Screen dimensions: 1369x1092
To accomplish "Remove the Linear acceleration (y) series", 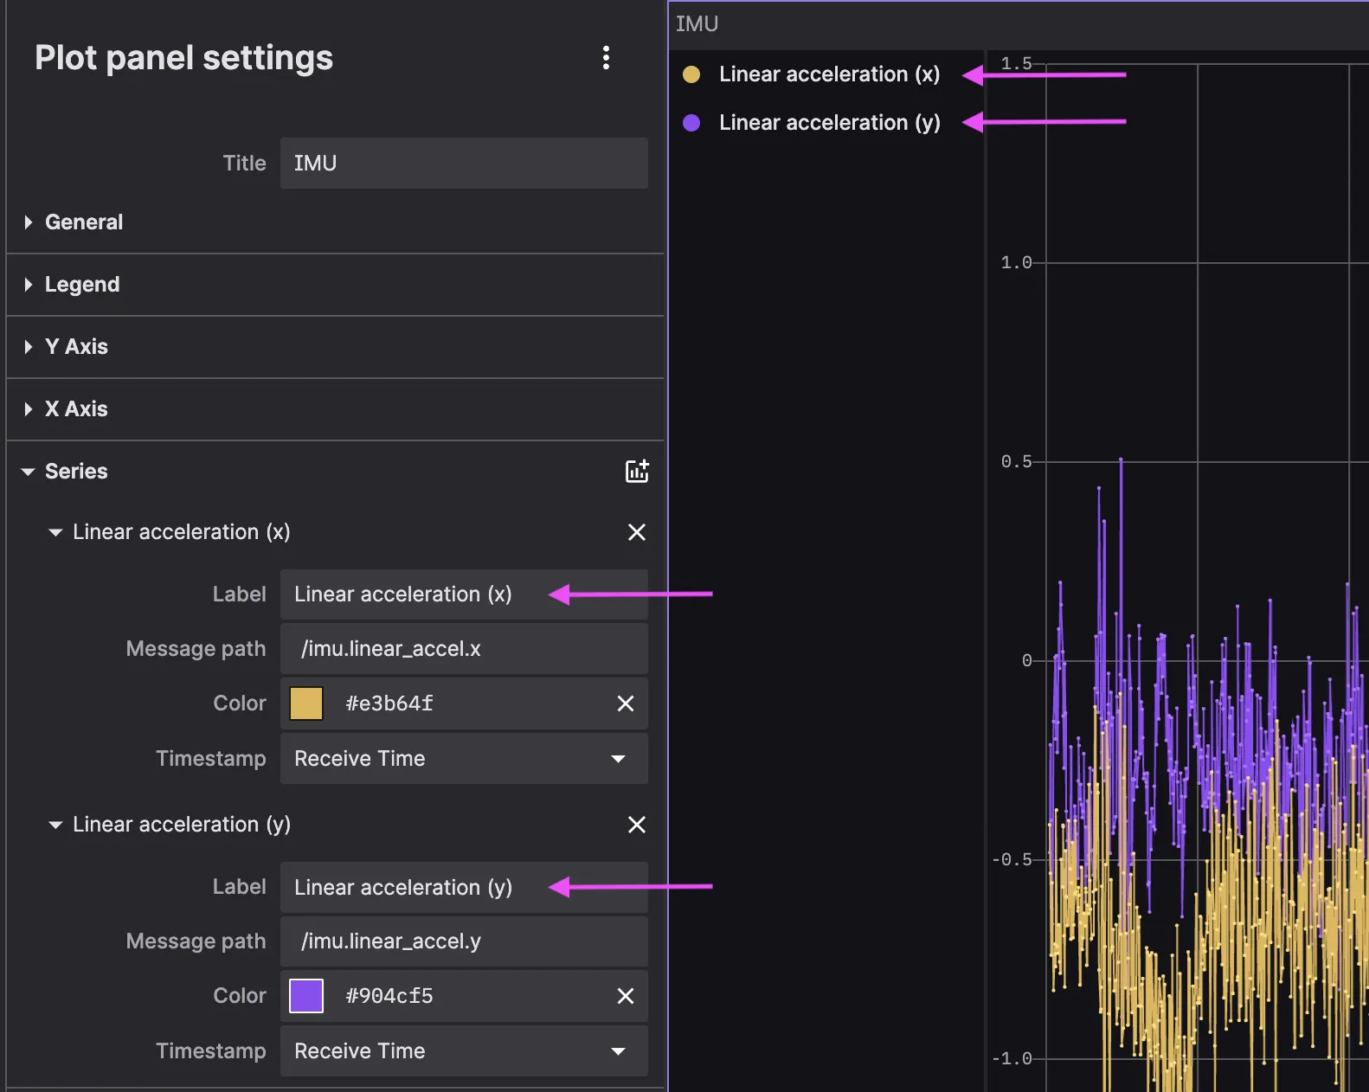I will pyautogui.click(x=637, y=825).
